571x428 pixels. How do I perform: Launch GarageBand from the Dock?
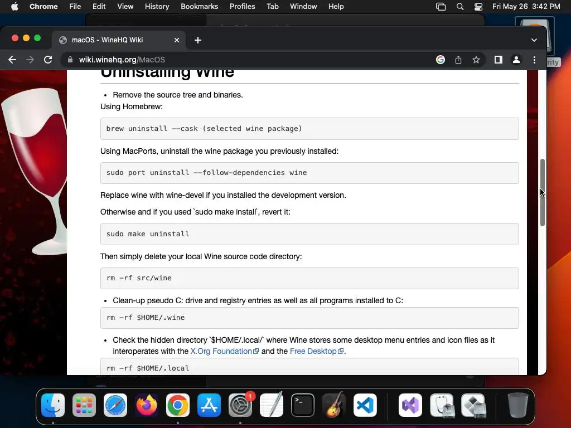point(334,405)
